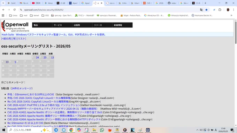Screen dimensions: 237x133
Task: Open the rpm.org Spec file bookmark
Action: pyautogui.click(x=62, y=15)
